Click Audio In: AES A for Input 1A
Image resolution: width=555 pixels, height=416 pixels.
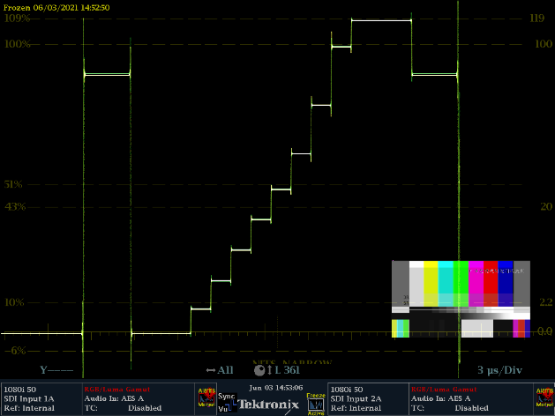point(114,398)
